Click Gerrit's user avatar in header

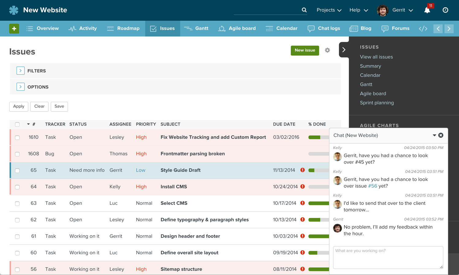pos(382,10)
